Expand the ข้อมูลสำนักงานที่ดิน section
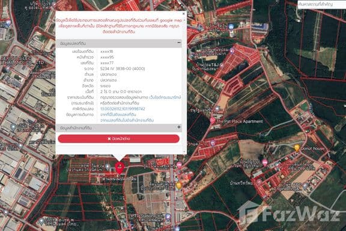This screenshot has height=231, width=346. [x=179, y=127]
